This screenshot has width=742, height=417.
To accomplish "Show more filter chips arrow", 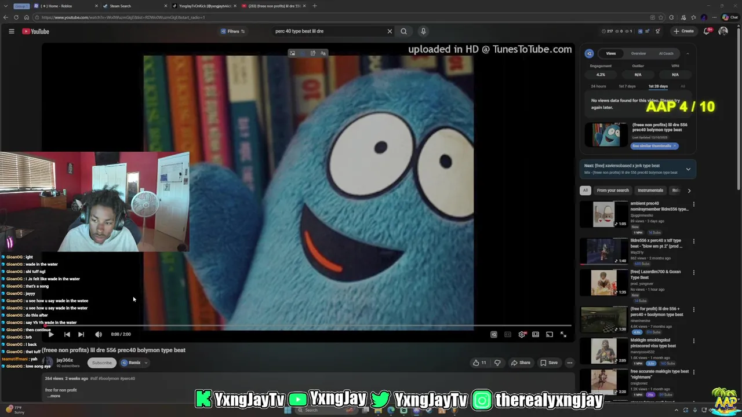I will (x=689, y=190).
